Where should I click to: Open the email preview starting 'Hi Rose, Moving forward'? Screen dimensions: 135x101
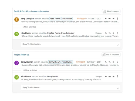[x=70, y=22]
